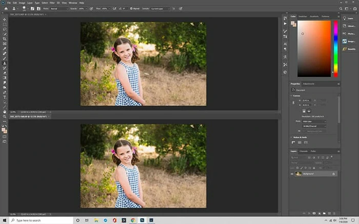The height and width of the screenshot is (224, 359).
Task: Toggle lock image pixels brush icon
Action: point(302,168)
